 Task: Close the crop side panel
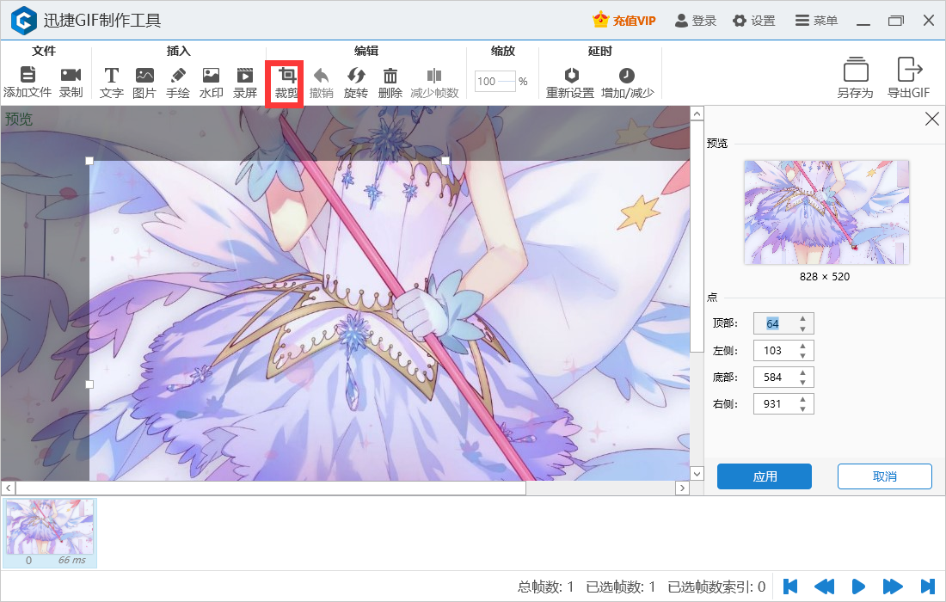[932, 119]
